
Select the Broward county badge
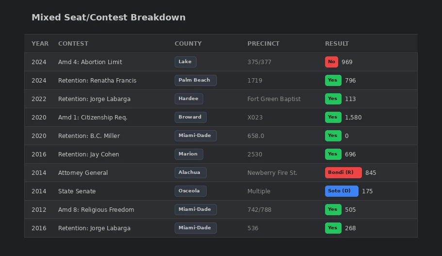click(x=190, y=117)
